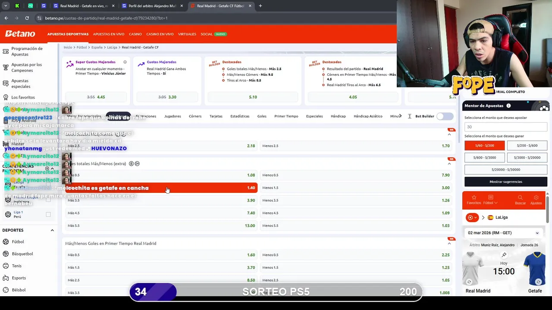Click Mentor de Apuestas info icon
Image resolution: width=552 pixels, height=310 pixels.
coord(508,105)
